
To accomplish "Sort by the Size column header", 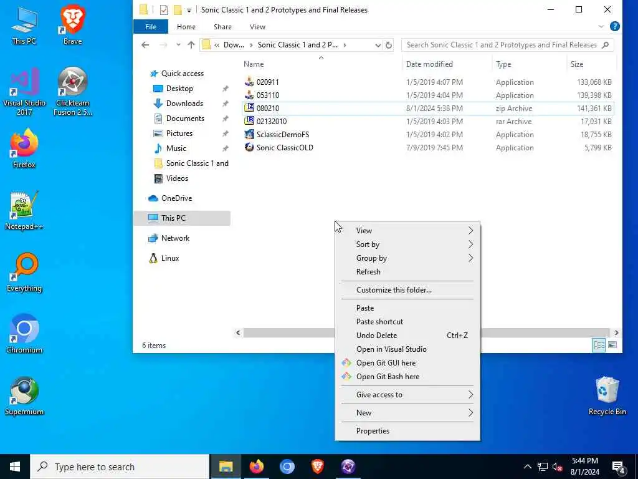I will 591,64.
